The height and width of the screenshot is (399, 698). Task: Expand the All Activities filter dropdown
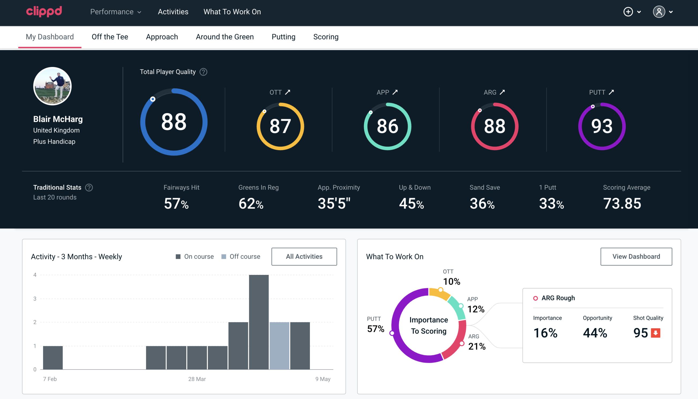coord(304,256)
